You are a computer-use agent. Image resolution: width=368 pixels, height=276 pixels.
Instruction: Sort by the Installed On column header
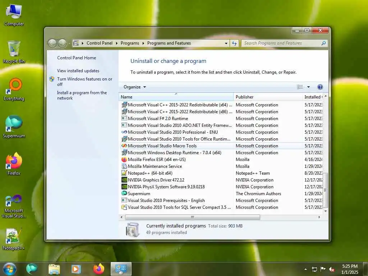click(x=313, y=97)
